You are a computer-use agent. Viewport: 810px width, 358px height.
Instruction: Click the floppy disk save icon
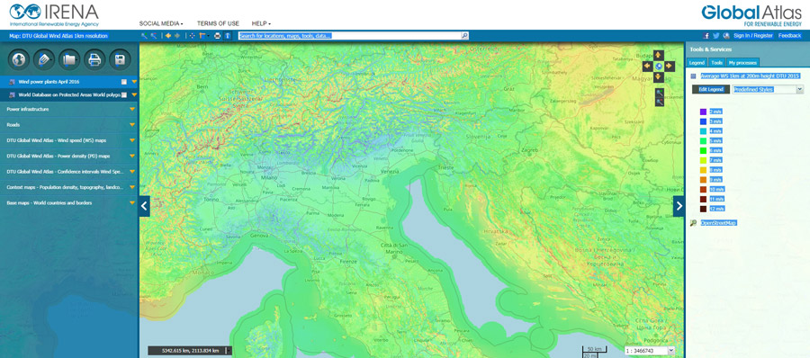pyautogui.click(x=120, y=60)
